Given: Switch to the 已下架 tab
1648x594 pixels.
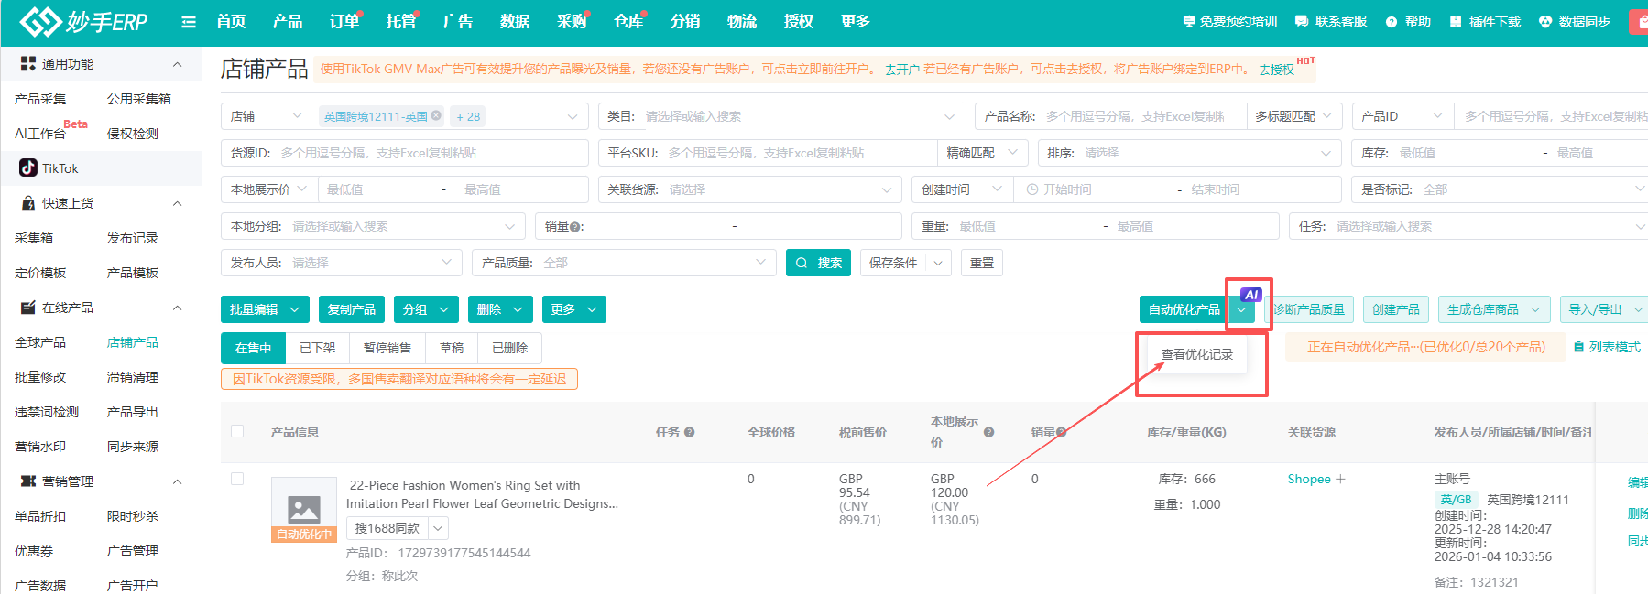Looking at the screenshot, I should click(318, 348).
